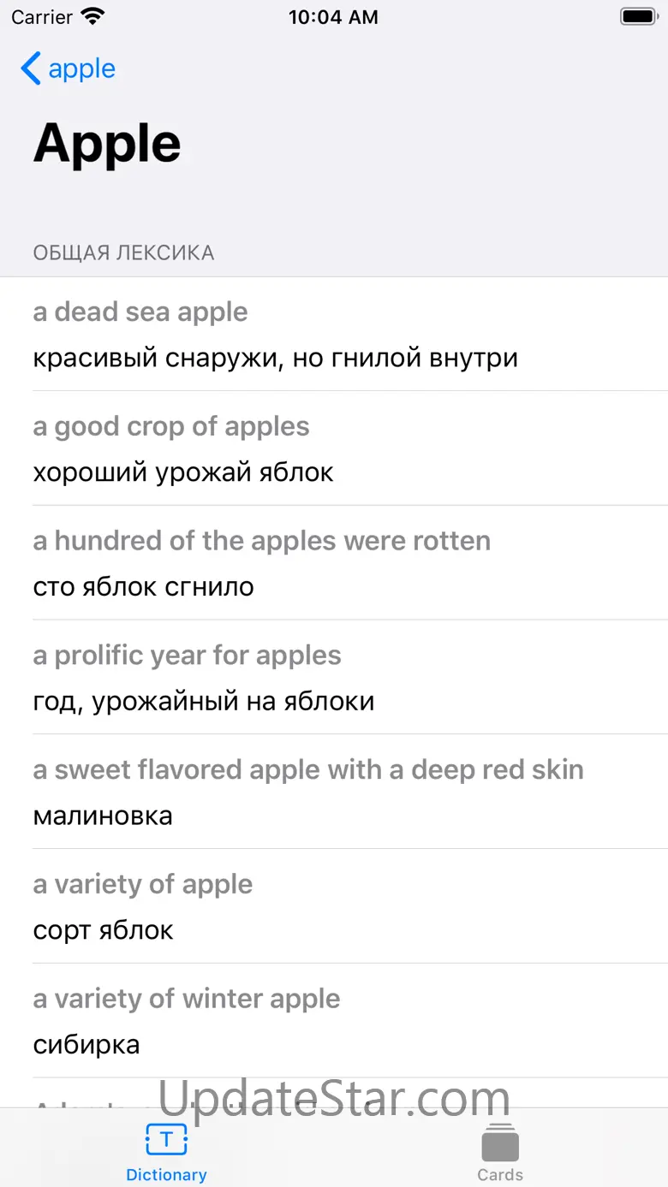Tap the 'ОБЩАЯ ЛЕКСИКА' section header
668x1187 pixels.
pyautogui.click(x=123, y=253)
